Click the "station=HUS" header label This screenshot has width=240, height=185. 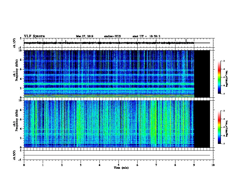(x=112, y=36)
